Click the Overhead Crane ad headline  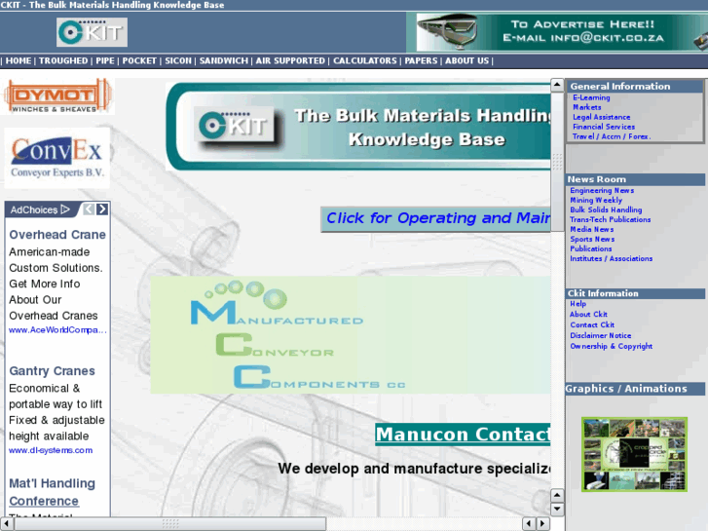click(57, 235)
